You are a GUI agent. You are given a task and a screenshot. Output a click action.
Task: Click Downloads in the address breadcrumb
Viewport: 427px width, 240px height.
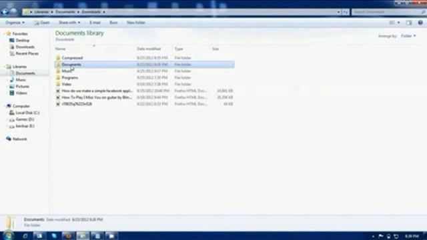coord(91,12)
